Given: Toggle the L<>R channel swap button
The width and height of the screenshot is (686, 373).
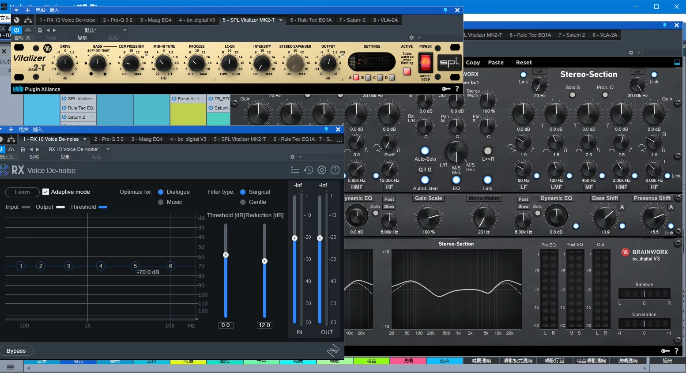Looking at the screenshot, I should pos(488,151).
